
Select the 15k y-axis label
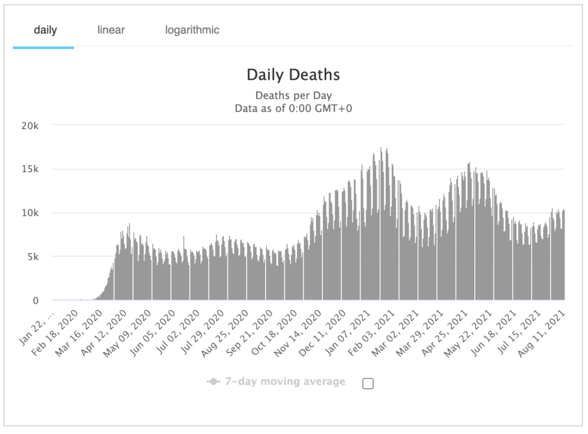pos(30,169)
